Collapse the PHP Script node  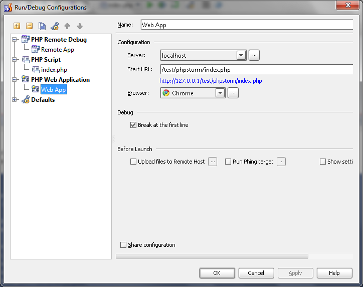coord(15,60)
